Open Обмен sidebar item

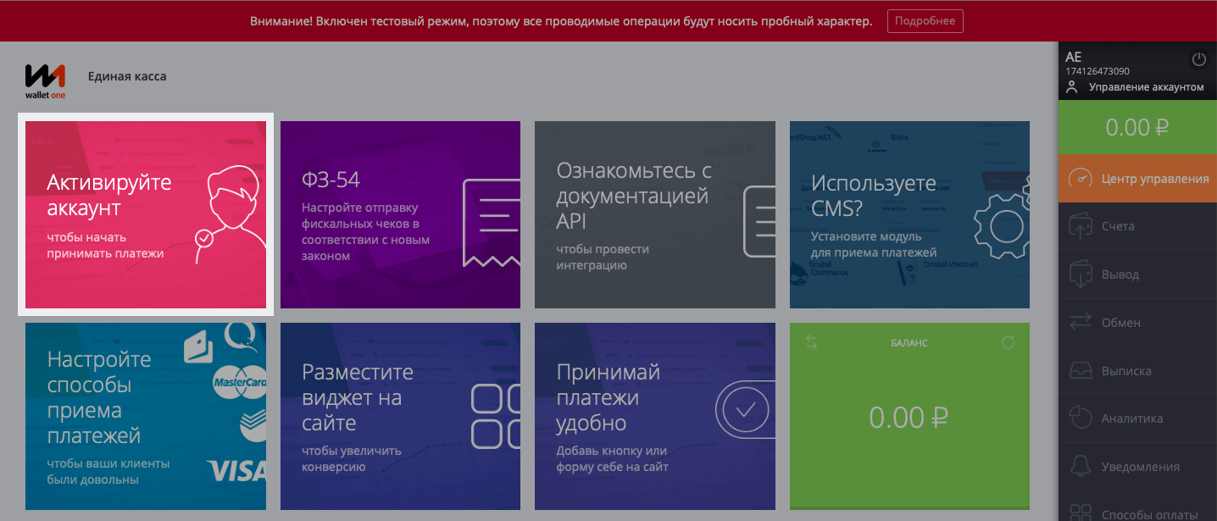(x=1137, y=323)
